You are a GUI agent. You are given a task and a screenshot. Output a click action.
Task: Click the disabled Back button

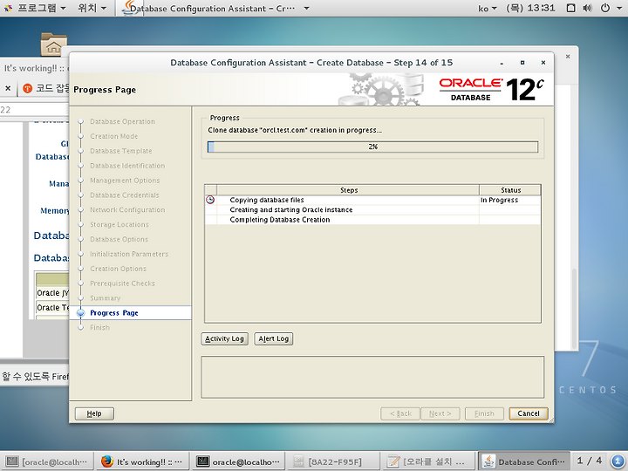point(400,413)
